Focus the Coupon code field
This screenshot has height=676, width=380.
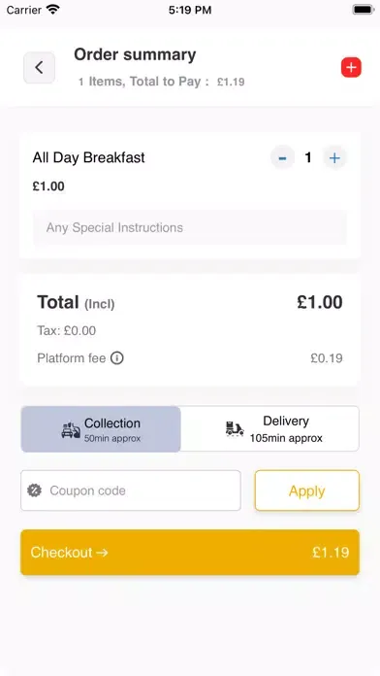click(x=131, y=490)
